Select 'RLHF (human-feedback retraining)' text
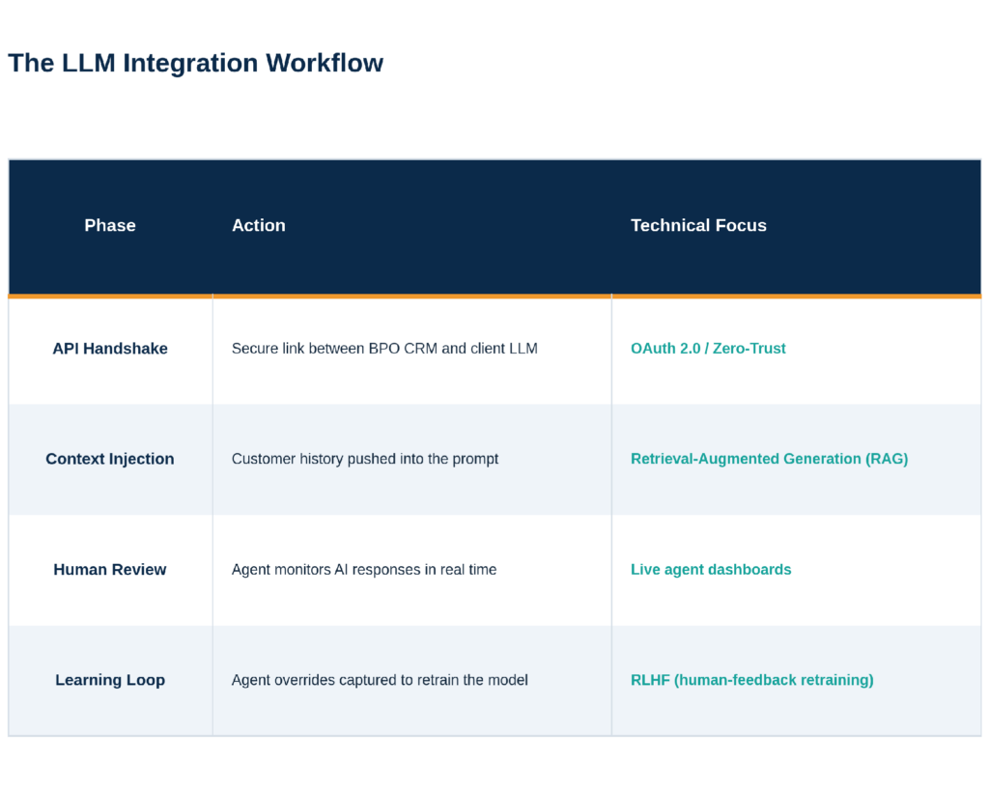Viewport: 989px width, 793px height. [x=752, y=679]
